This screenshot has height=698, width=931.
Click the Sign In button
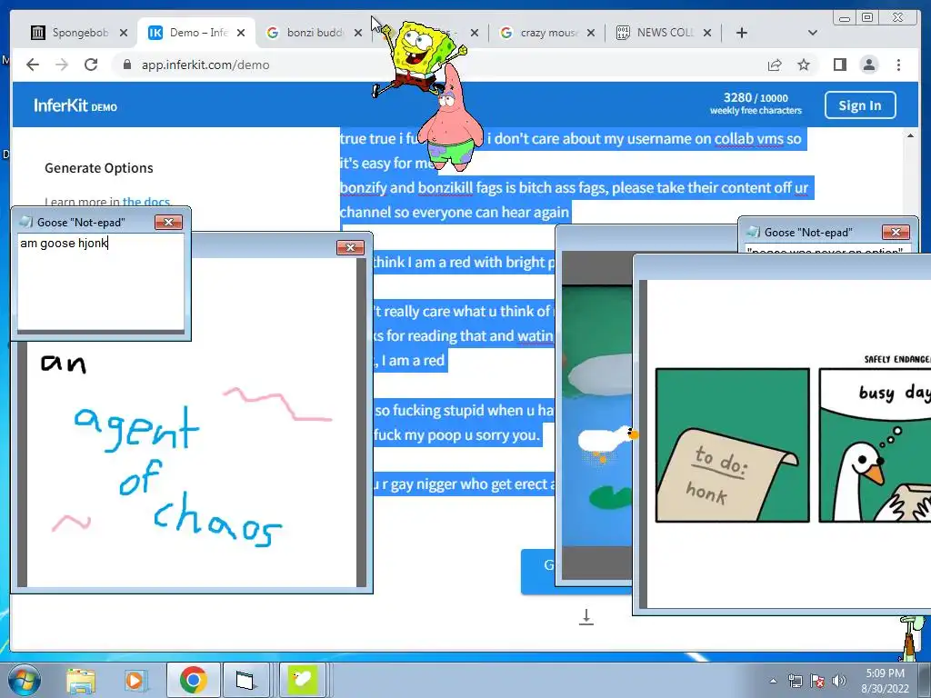(x=860, y=105)
